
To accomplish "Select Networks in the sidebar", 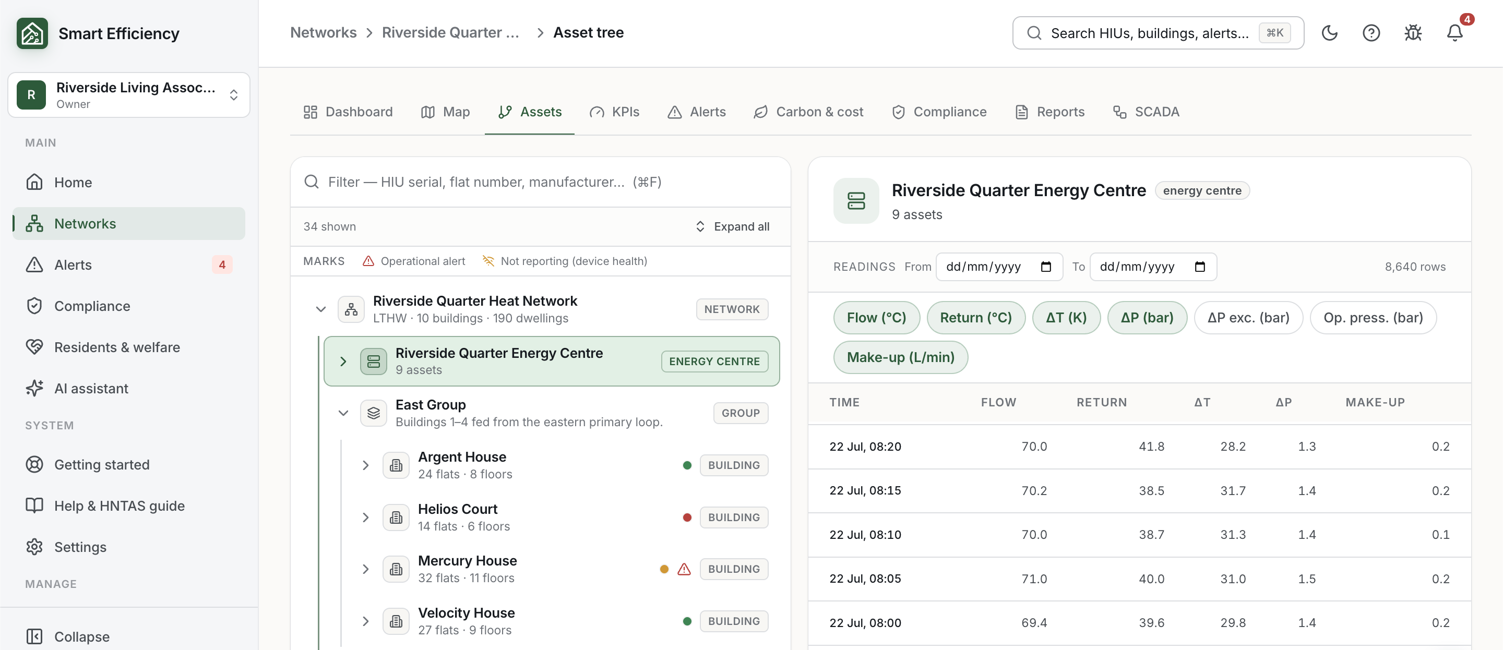I will click(x=128, y=223).
